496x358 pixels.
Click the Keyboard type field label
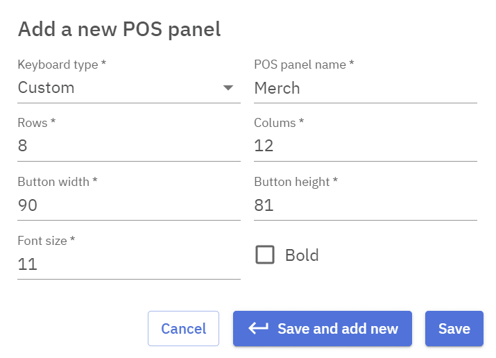62,65
